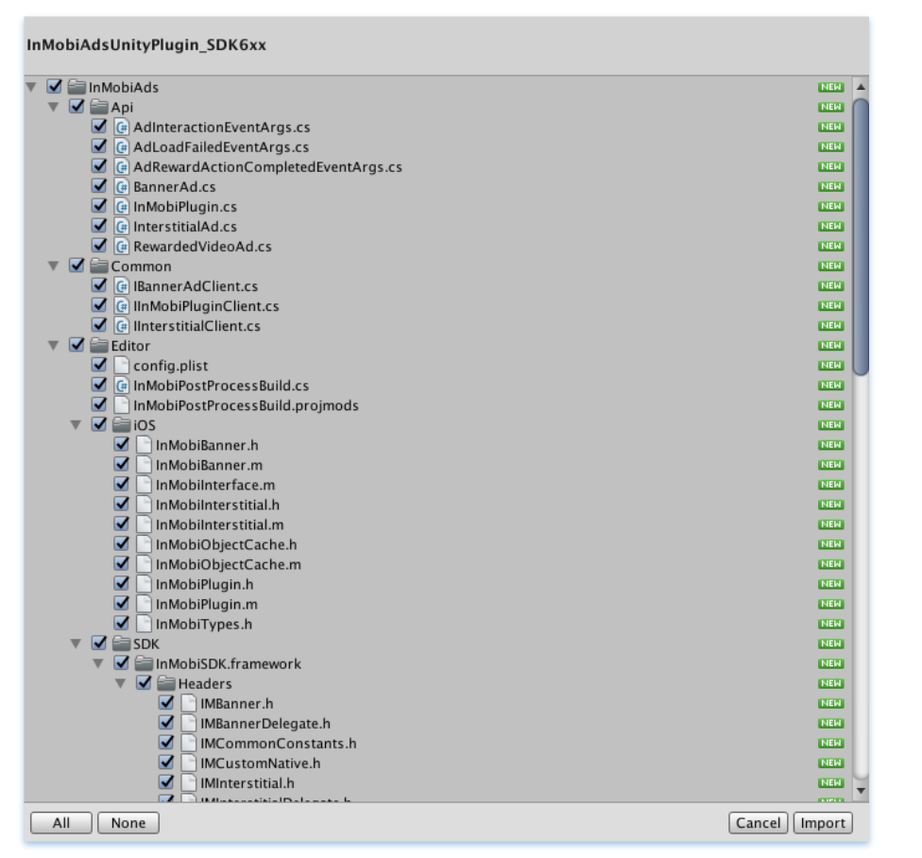The height and width of the screenshot is (858, 922).
Task: Toggle the InMobiPlugin.m checkbox
Action: (122, 604)
